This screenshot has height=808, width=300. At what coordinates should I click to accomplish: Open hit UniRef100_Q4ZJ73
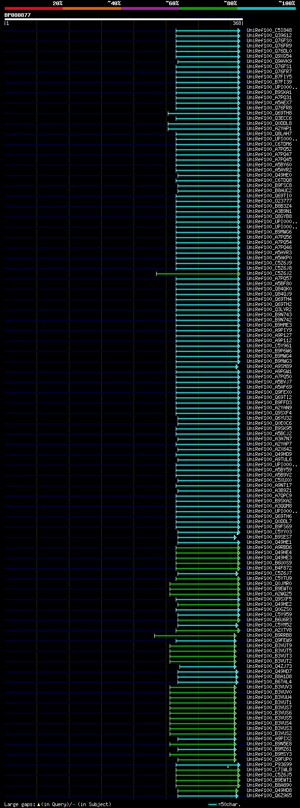[269, 667]
